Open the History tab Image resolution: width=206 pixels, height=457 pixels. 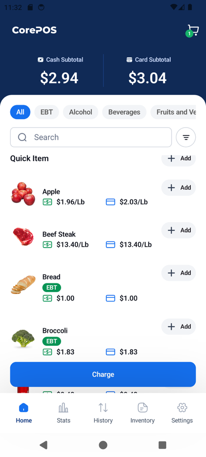103,413
